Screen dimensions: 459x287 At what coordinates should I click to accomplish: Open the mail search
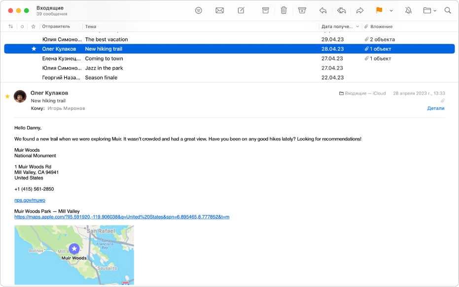point(448,10)
